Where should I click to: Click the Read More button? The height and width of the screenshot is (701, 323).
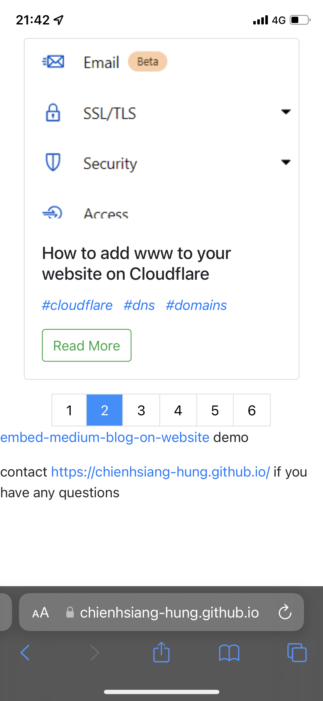coord(86,345)
